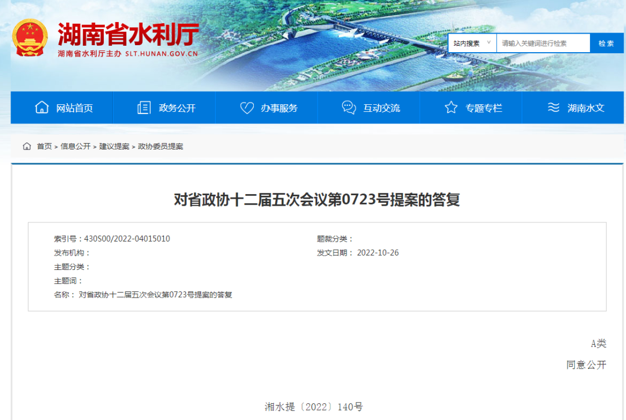Image resolution: width=626 pixels, height=420 pixels.
Task: Click the breadcrumb home icon
Action: [x=27, y=147]
